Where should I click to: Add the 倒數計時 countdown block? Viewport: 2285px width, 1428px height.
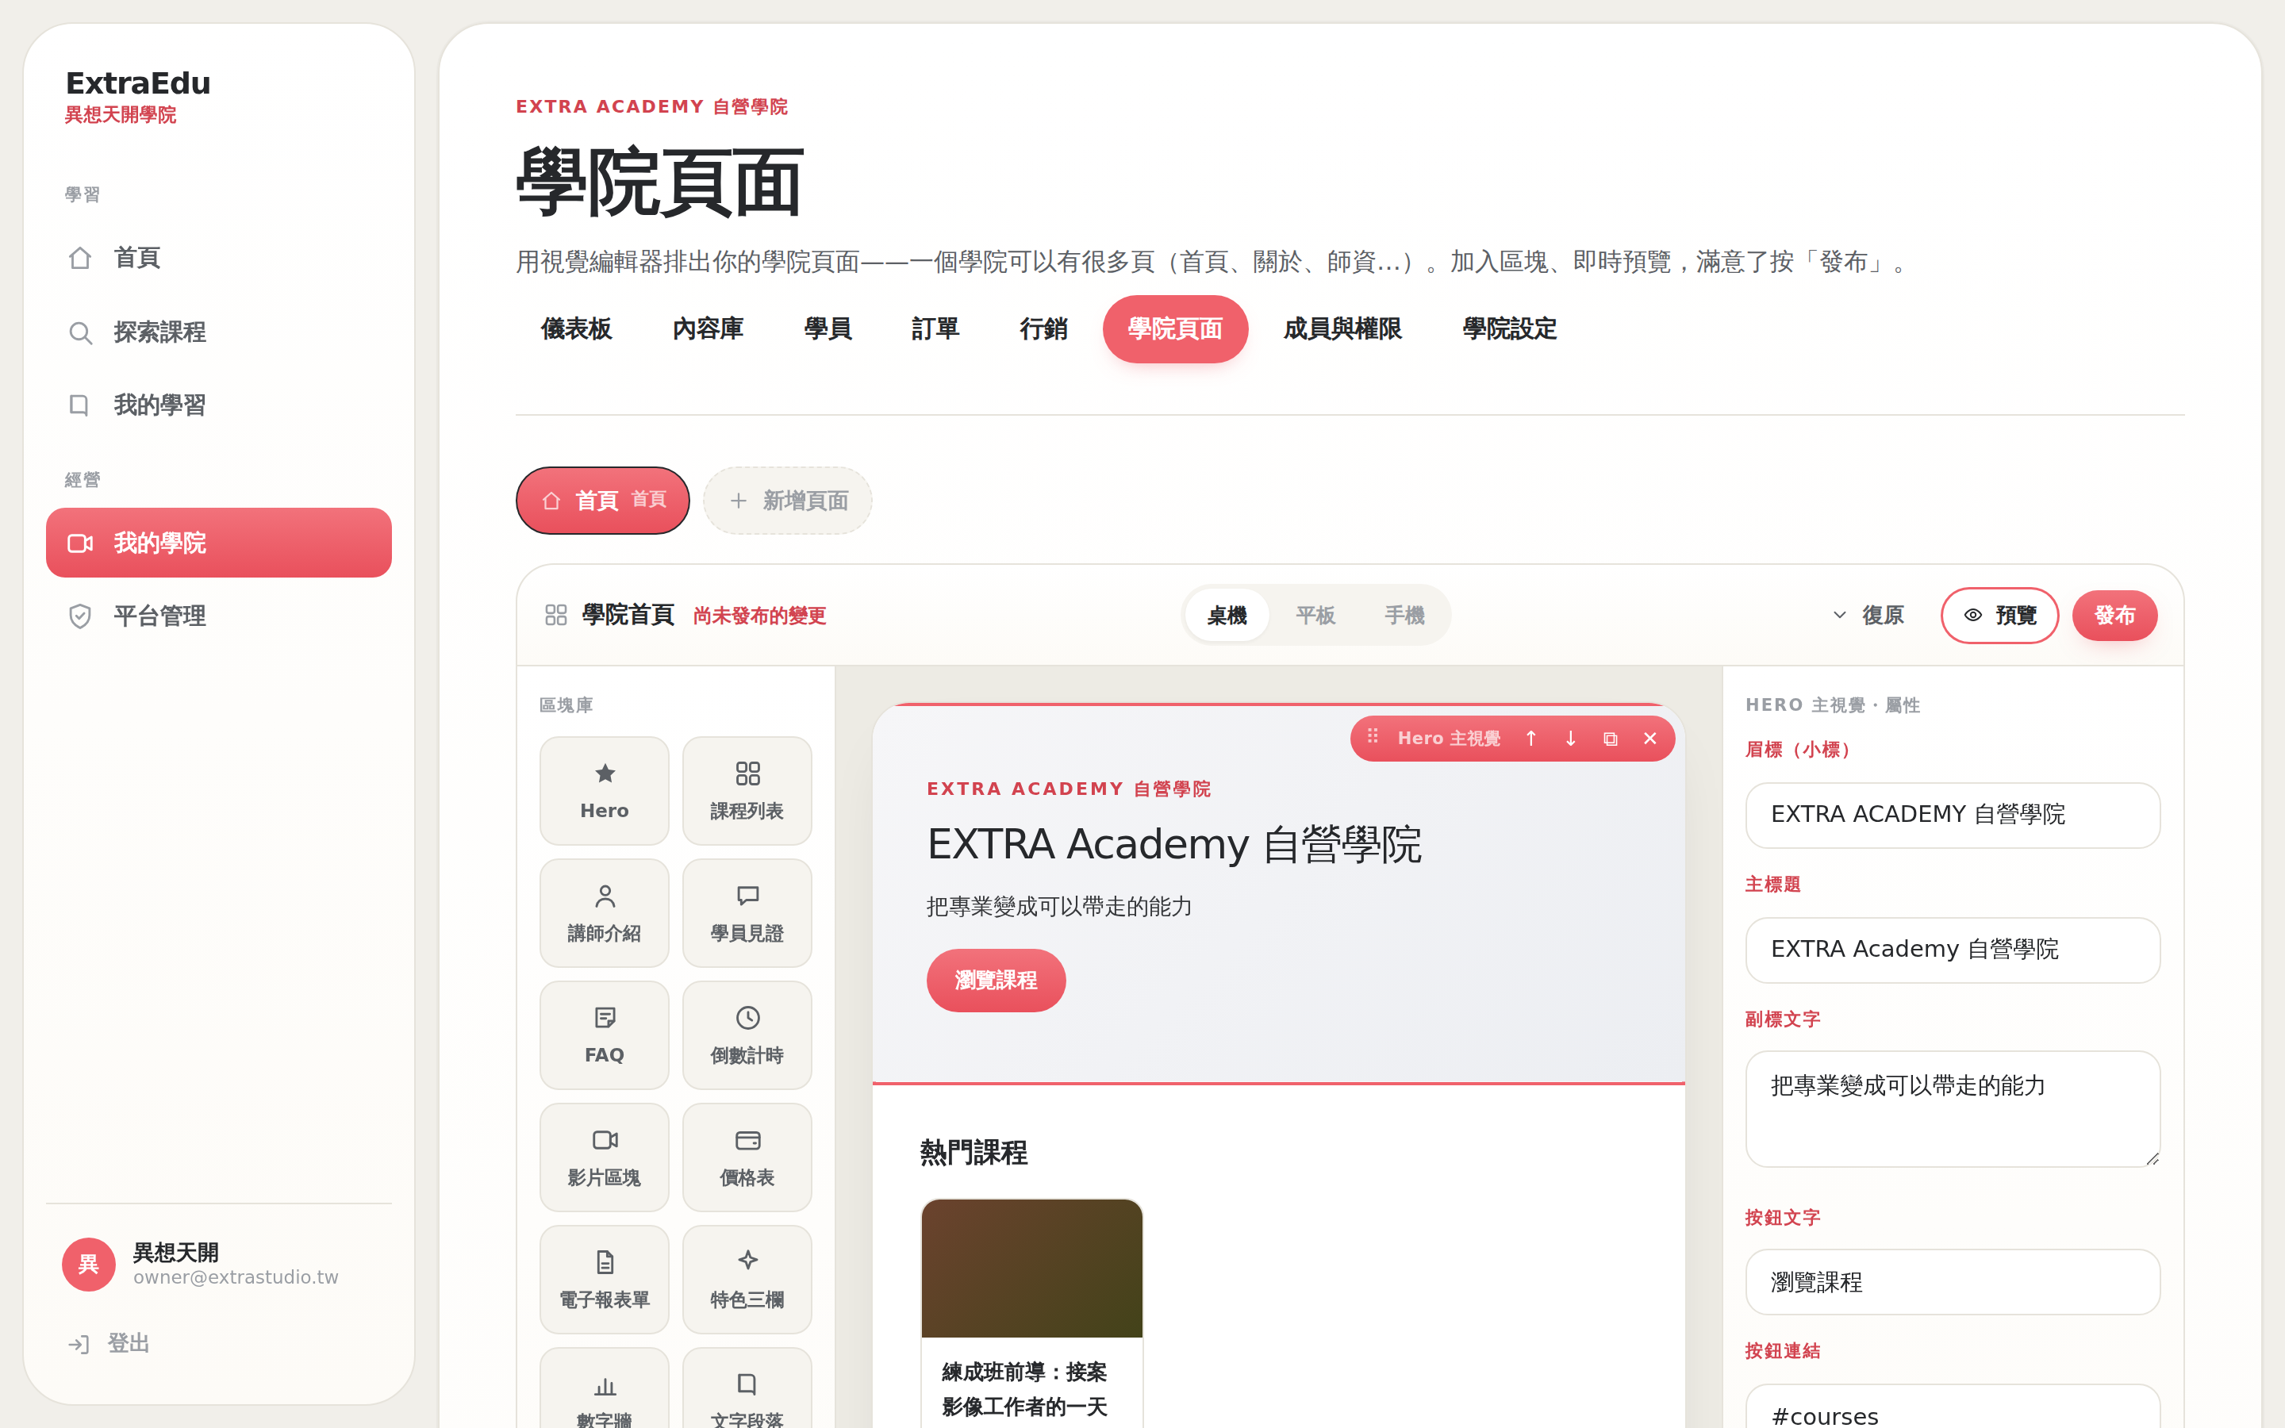[x=747, y=1035]
